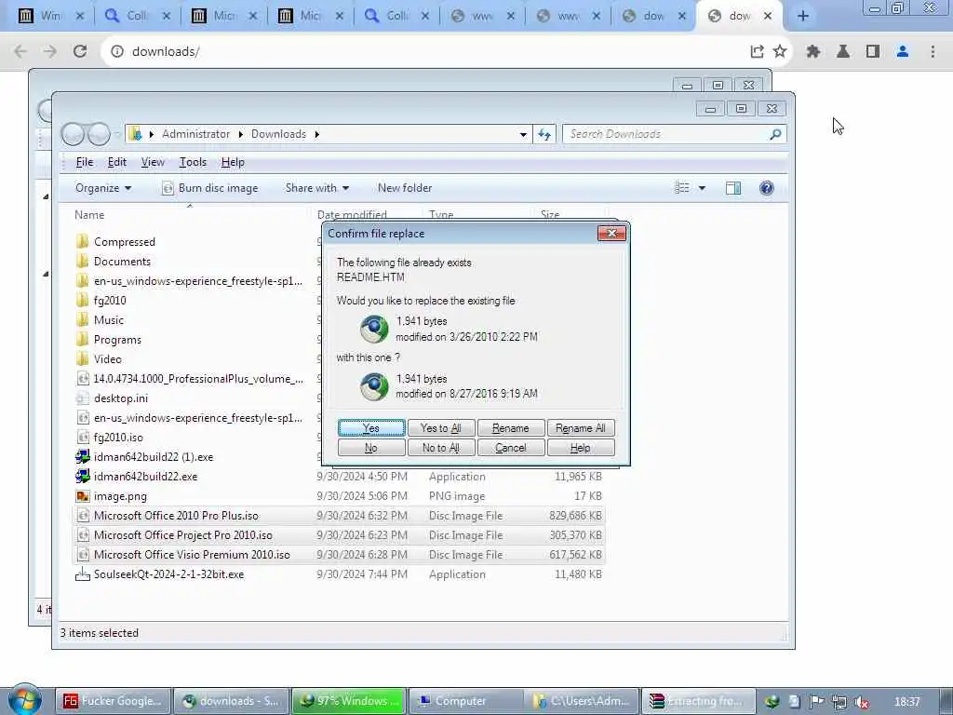Viewport: 953px width, 715px height.
Task: Choose No to All button
Action: point(440,448)
